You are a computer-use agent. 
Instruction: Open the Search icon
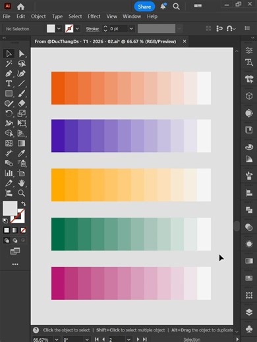pyautogui.click(x=176, y=7)
